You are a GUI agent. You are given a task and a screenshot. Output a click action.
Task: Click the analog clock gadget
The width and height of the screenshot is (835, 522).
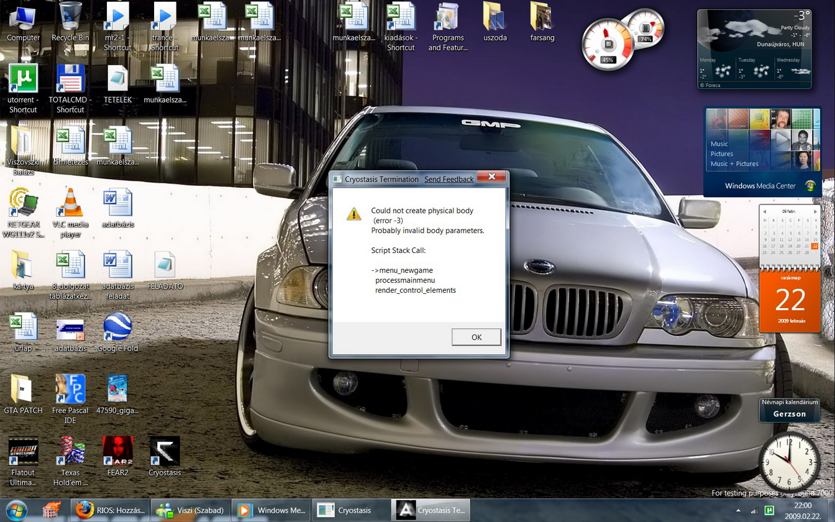click(789, 462)
